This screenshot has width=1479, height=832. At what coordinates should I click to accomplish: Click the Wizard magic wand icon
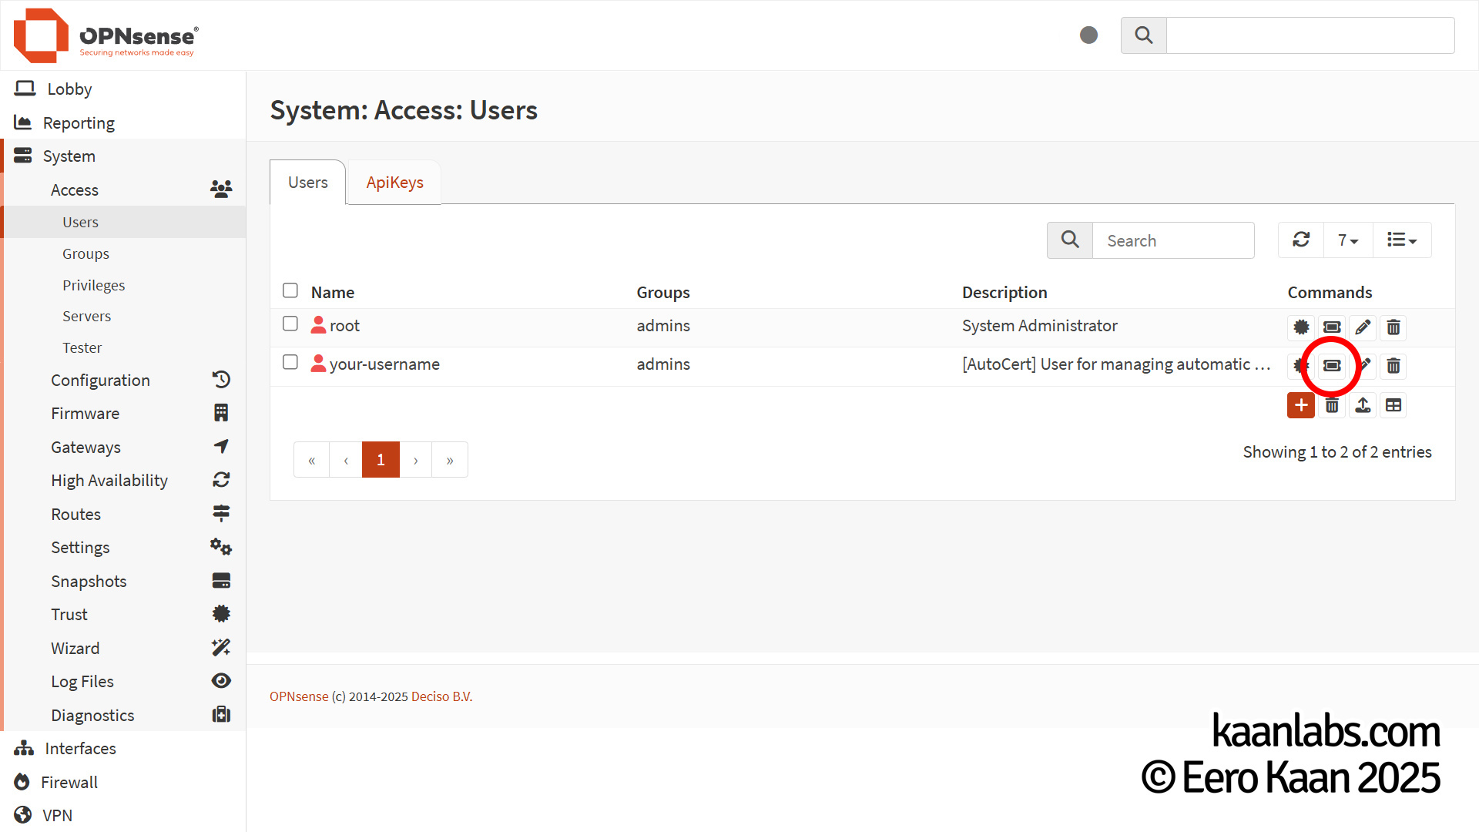coord(221,647)
